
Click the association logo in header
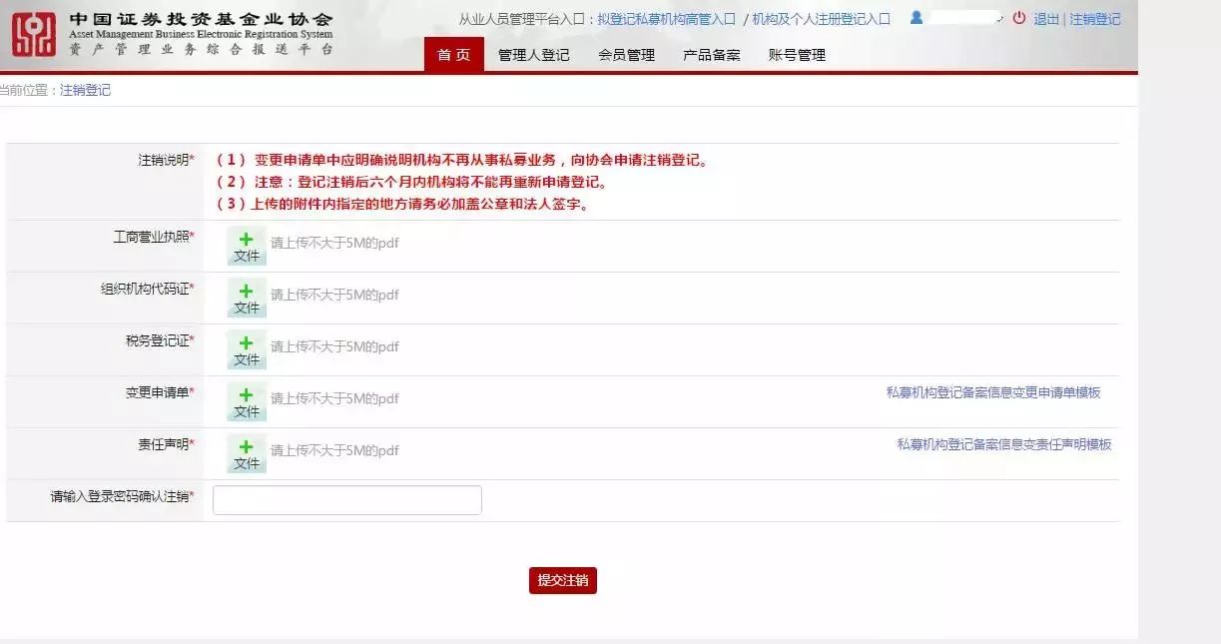pos(34,34)
